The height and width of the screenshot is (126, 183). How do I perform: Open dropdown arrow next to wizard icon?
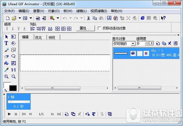pyautogui.click(x=58, y=18)
